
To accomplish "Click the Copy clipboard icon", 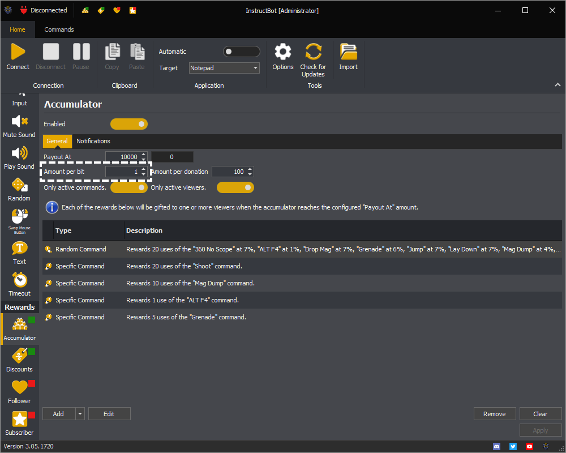I will coord(112,52).
